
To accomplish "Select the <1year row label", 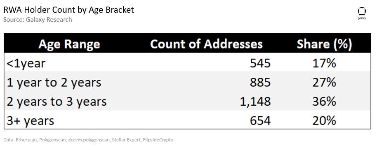I will pyautogui.click(x=26, y=64).
